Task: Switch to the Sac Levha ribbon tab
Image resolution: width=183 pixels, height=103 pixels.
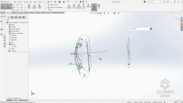Action: 20,13
